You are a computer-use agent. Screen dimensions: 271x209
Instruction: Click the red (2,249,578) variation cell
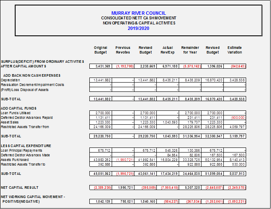(235, 188)
